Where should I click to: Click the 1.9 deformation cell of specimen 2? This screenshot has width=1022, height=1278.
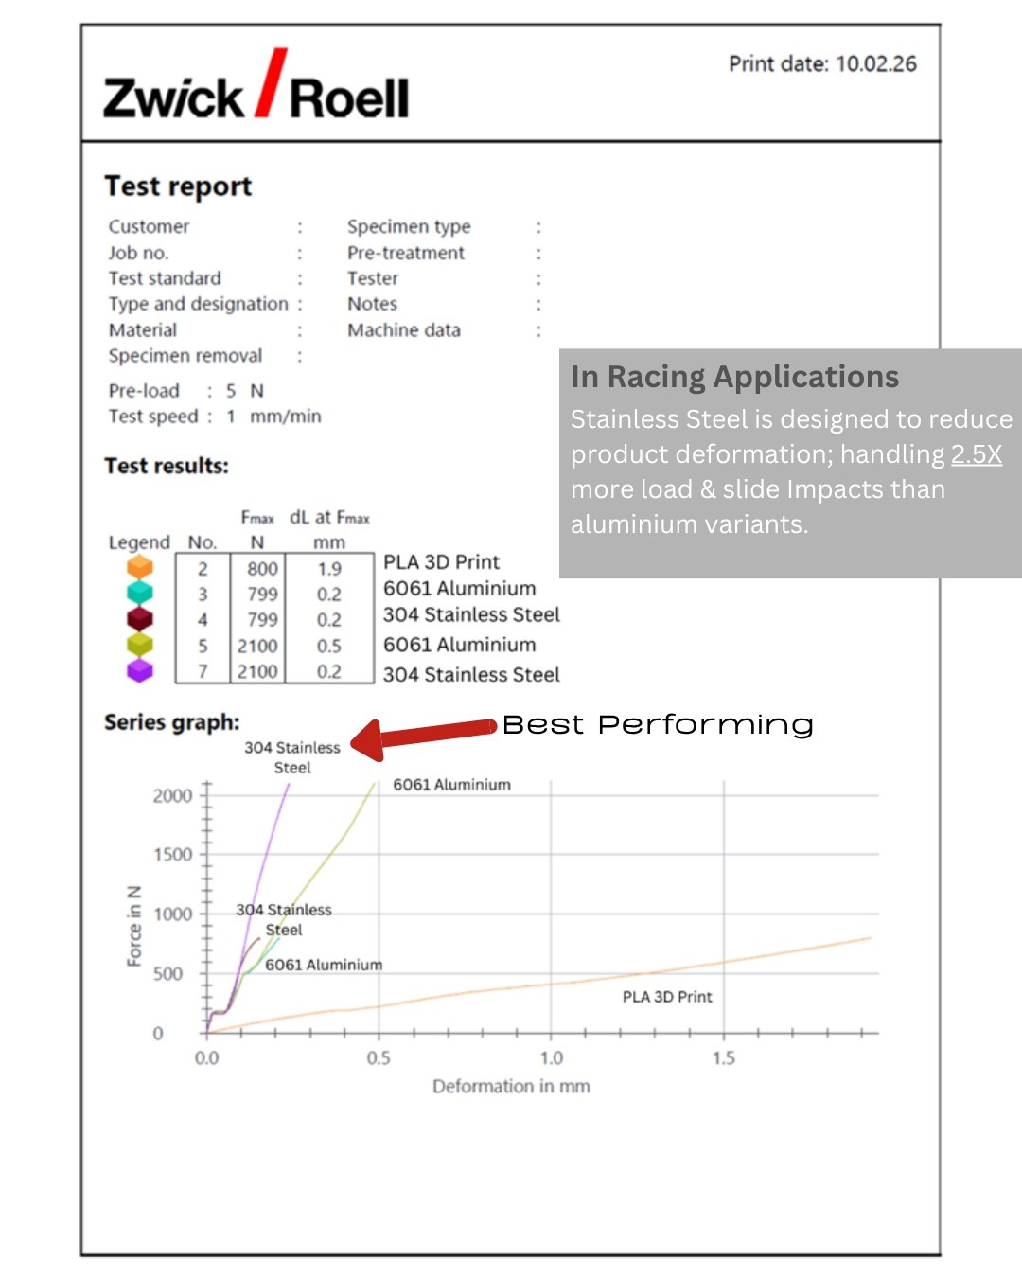[329, 569]
